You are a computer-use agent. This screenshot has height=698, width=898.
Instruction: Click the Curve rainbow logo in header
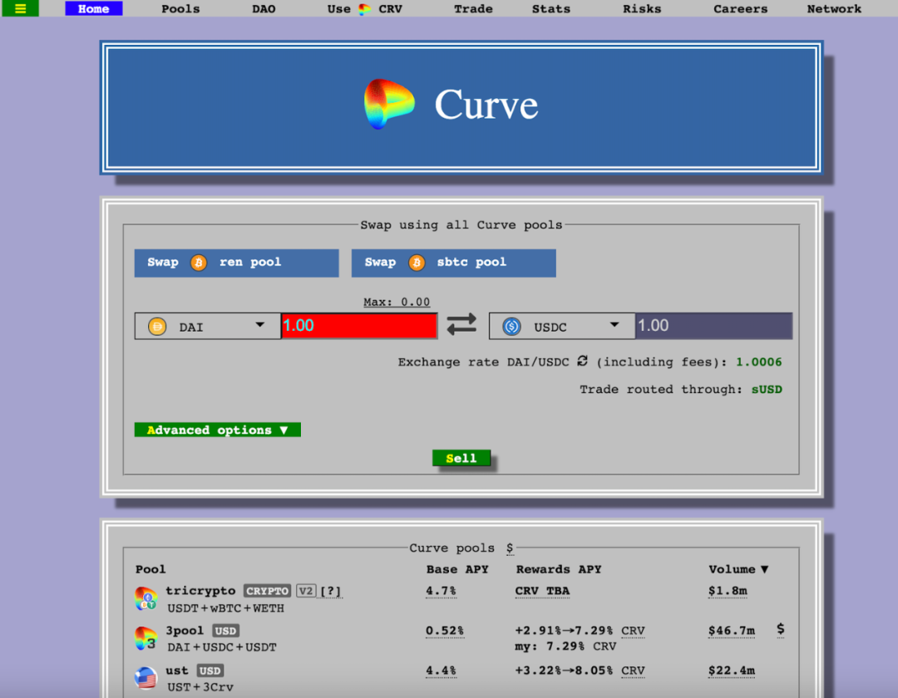click(x=389, y=104)
